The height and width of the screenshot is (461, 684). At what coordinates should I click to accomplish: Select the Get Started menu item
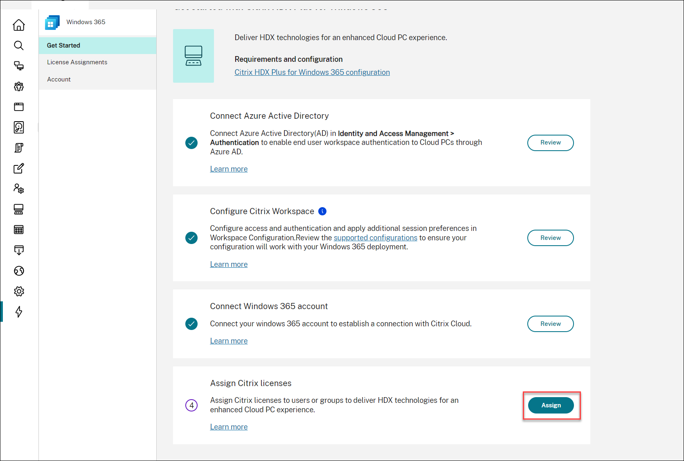pyautogui.click(x=97, y=45)
